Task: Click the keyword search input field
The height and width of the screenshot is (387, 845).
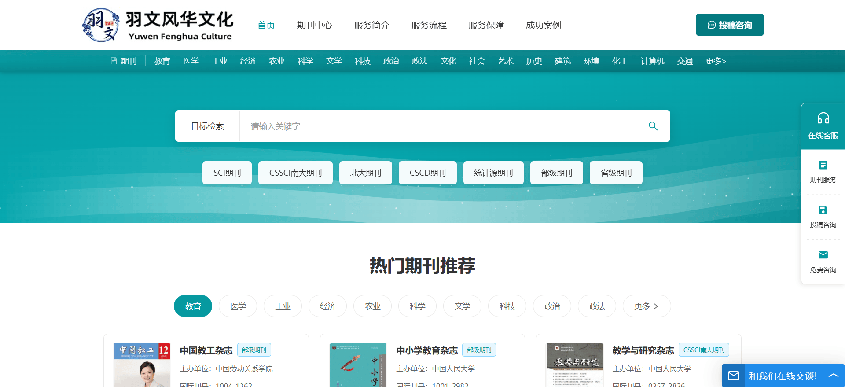Action: pos(440,126)
